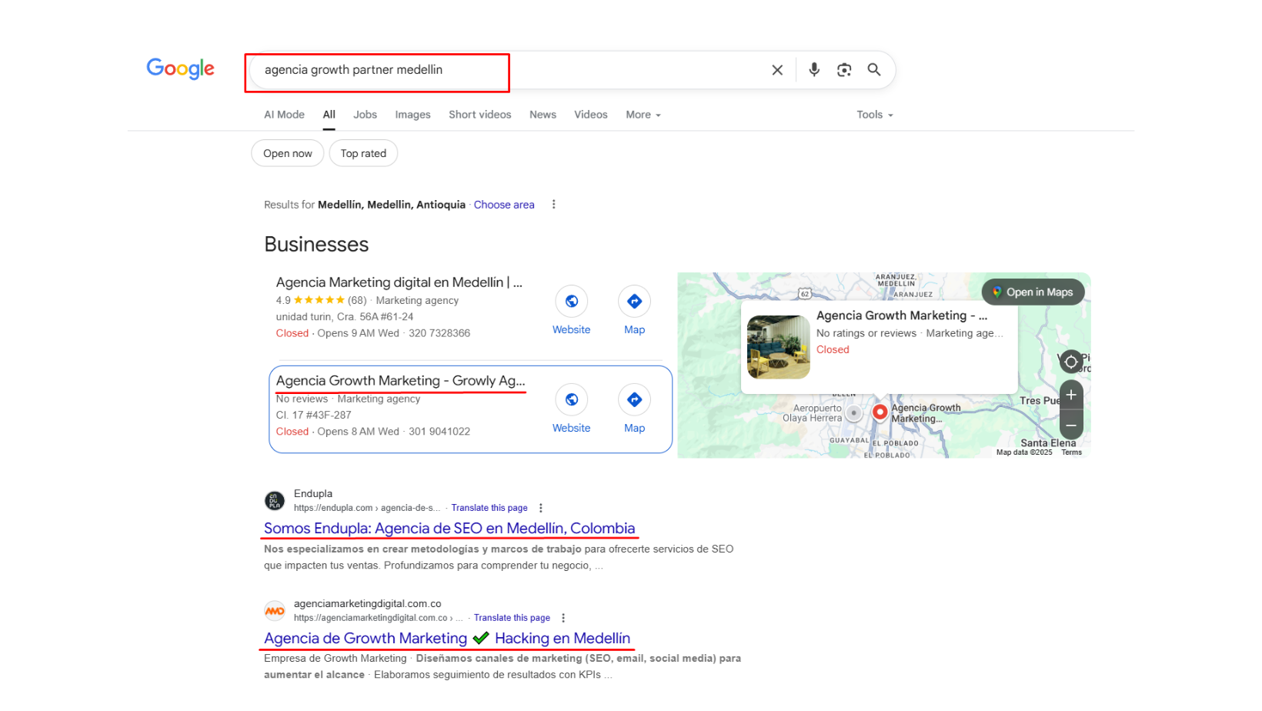Open Map directions icon for Agencia Growth Marketing
Image resolution: width=1262 pixels, height=711 pixels.
coord(635,399)
